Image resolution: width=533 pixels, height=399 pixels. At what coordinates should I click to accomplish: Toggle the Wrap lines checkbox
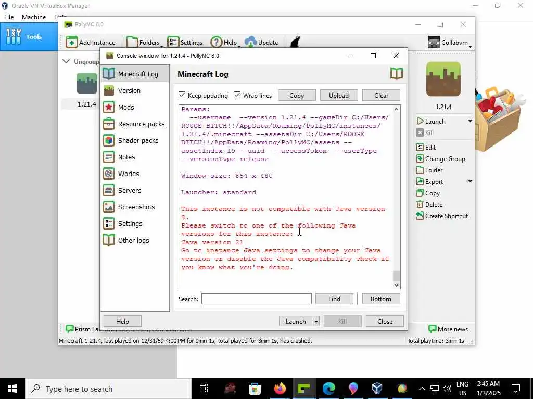[237, 95]
